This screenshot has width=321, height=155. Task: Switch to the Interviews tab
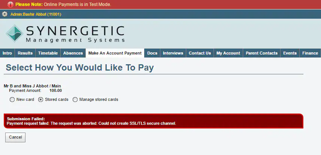click(173, 53)
